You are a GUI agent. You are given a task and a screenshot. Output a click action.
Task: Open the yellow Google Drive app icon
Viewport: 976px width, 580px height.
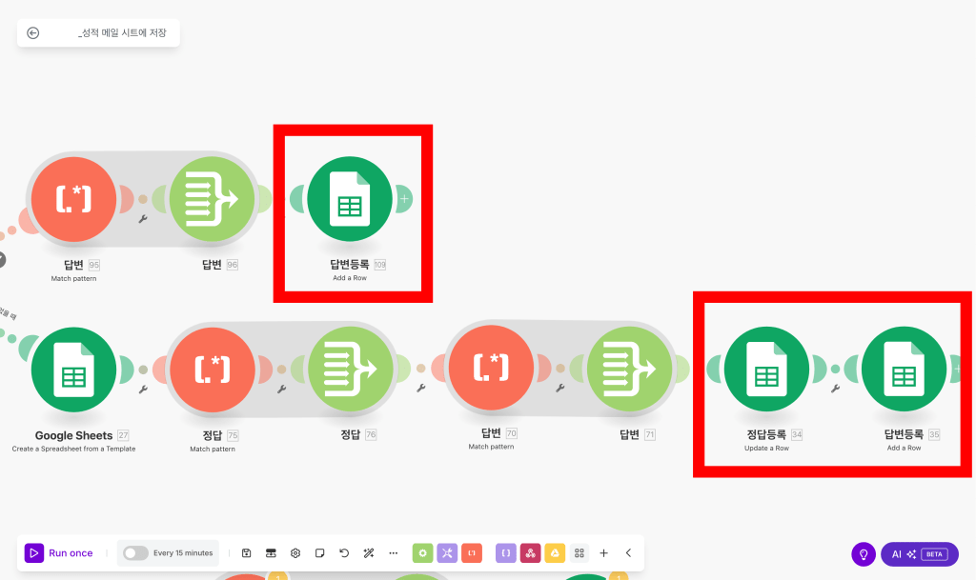click(555, 552)
